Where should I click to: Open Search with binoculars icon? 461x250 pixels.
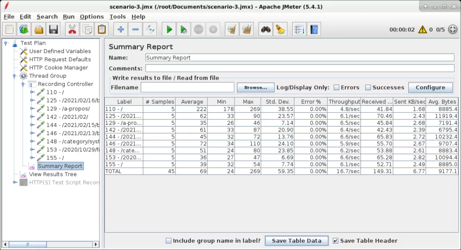[266, 29]
